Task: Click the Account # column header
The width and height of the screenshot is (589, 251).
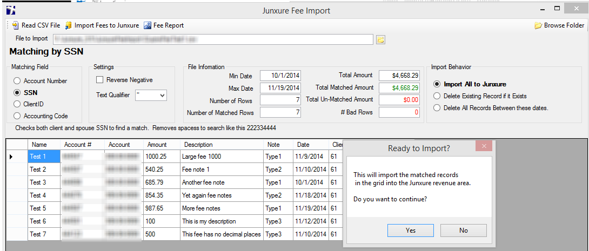Action: click(x=83, y=145)
